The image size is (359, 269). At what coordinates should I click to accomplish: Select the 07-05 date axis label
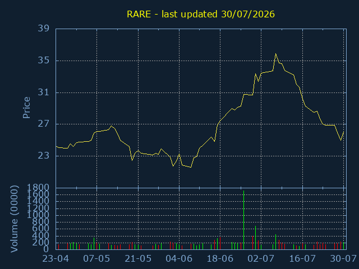[96, 259]
